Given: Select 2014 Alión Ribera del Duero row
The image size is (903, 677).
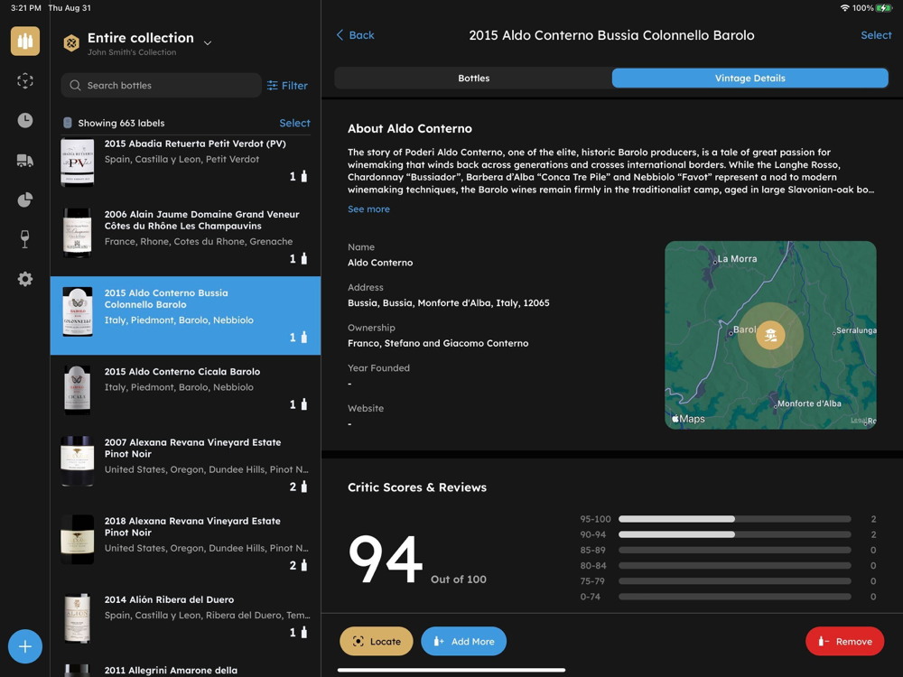Looking at the screenshot, I should point(185,618).
